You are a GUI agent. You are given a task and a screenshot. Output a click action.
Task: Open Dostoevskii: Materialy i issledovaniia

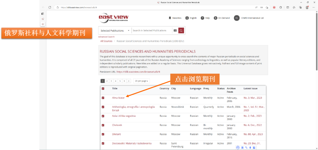[x=132, y=143]
